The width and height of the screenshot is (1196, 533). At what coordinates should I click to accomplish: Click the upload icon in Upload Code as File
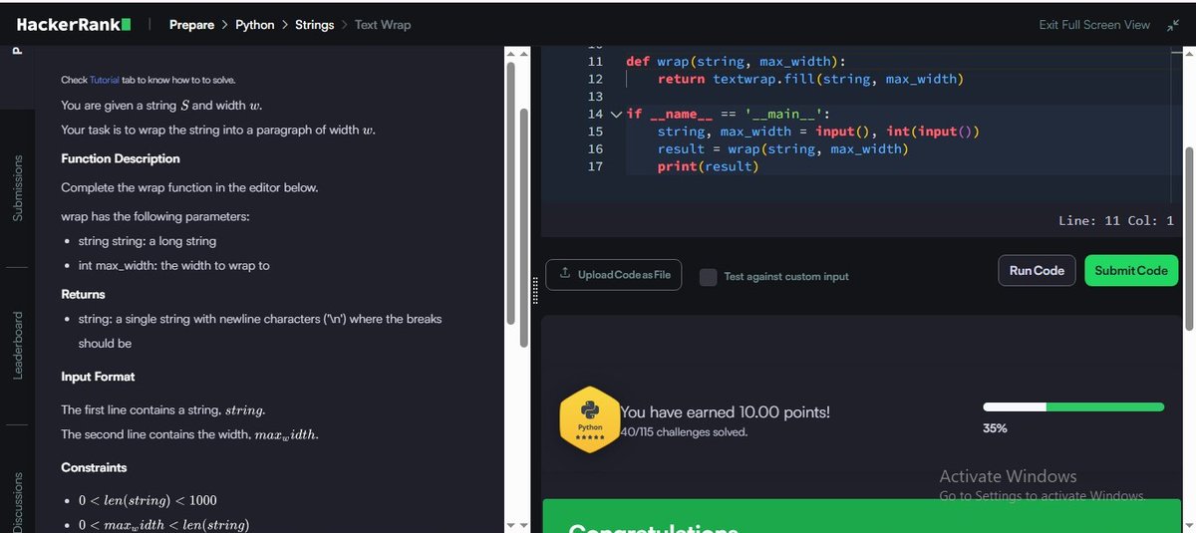tap(565, 274)
